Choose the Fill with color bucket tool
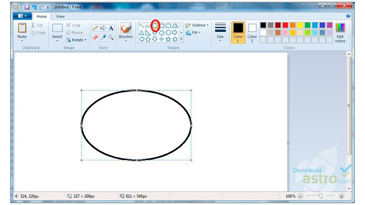Screen dimensions: 365x205 coord(103,28)
